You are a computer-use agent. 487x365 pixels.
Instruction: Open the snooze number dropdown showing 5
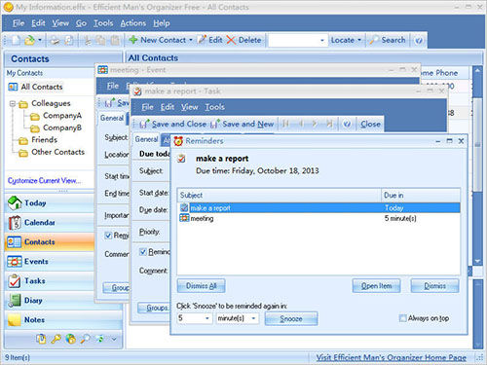(207, 318)
